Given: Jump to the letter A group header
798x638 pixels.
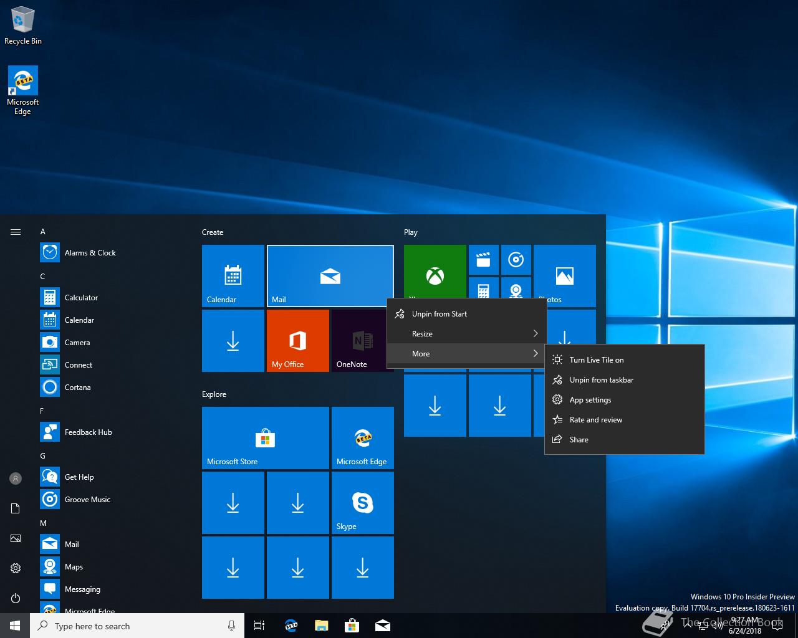Looking at the screenshot, I should point(43,232).
